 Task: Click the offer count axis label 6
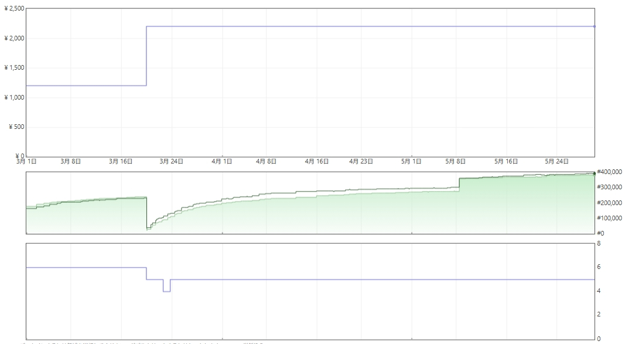599,267
